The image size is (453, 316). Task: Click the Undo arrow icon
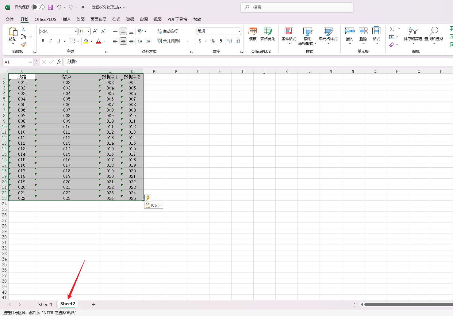coord(59,7)
